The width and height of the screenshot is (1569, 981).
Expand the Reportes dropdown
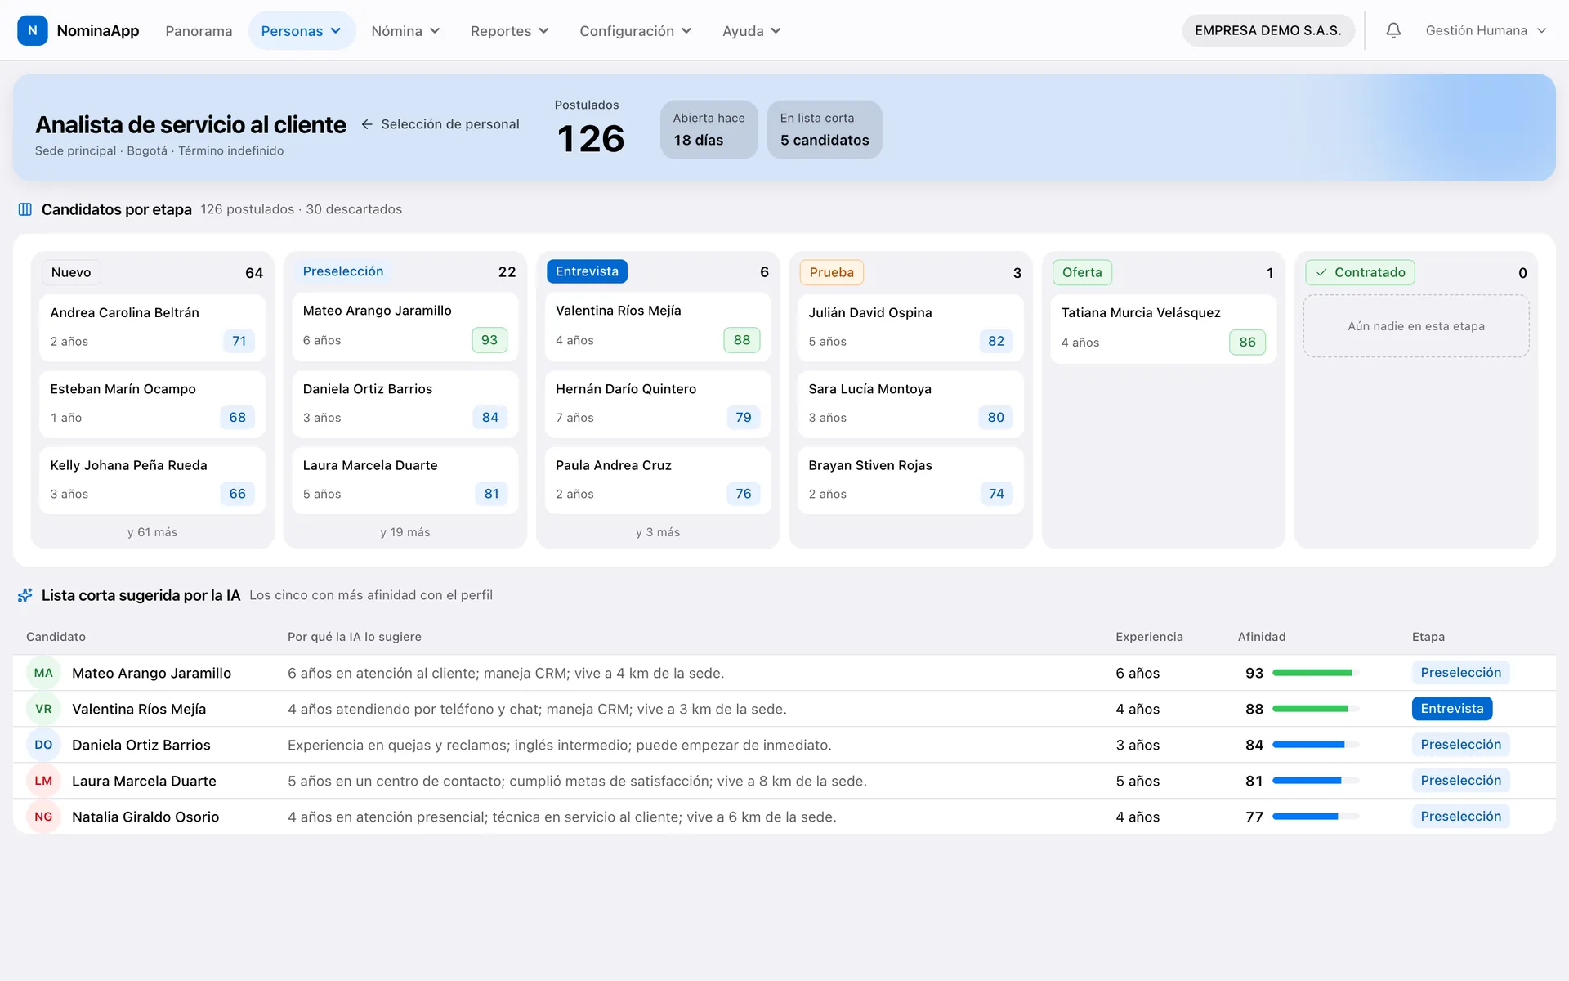pos(509,30)
